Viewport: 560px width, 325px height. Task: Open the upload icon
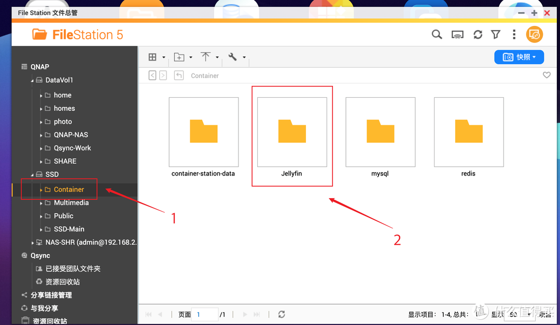coord(205,56)
